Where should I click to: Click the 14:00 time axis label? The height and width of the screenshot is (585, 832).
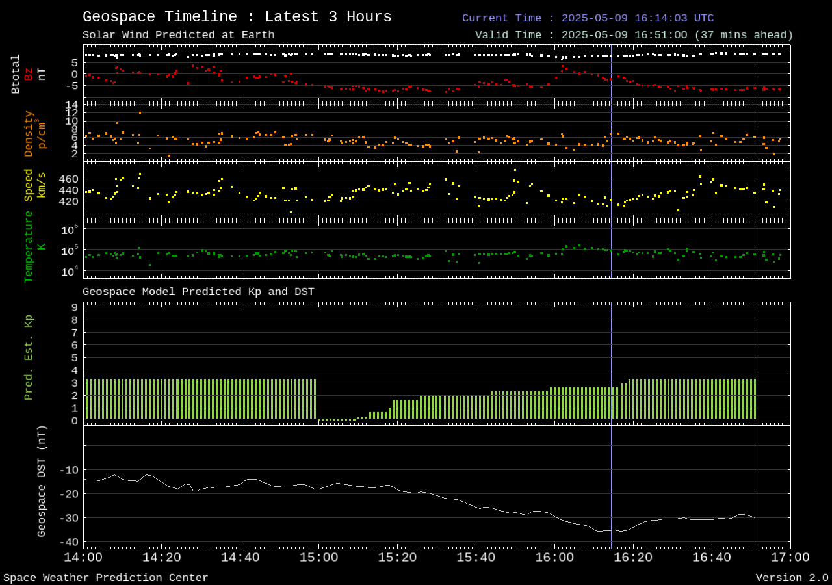(83, 558)
